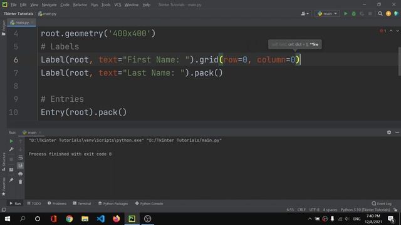Screen dimensions: 401x225
Task: Open the JetBrains Toolbox plugin icon
Action: click(x=397, y=14)
